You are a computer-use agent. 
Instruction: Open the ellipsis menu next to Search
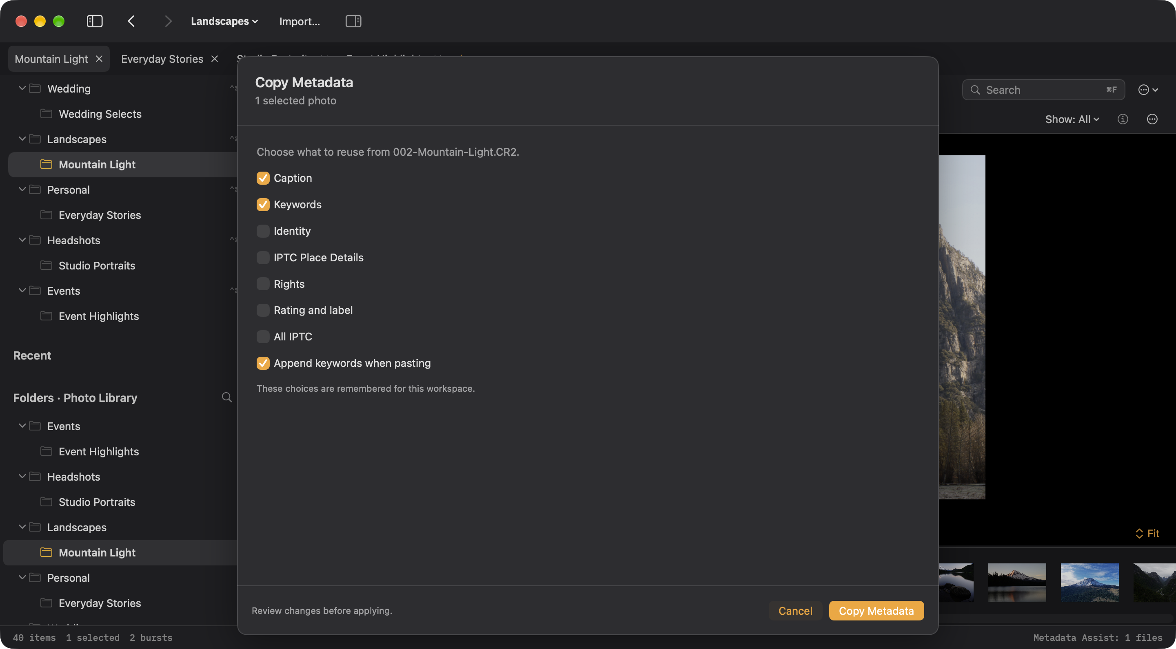coord(1148,90)
